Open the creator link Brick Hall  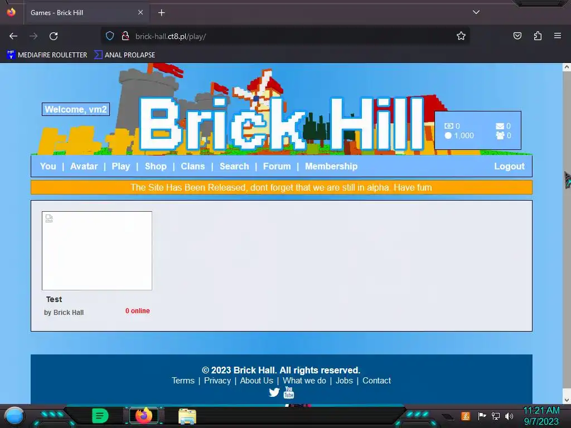(x=69, y=313)
